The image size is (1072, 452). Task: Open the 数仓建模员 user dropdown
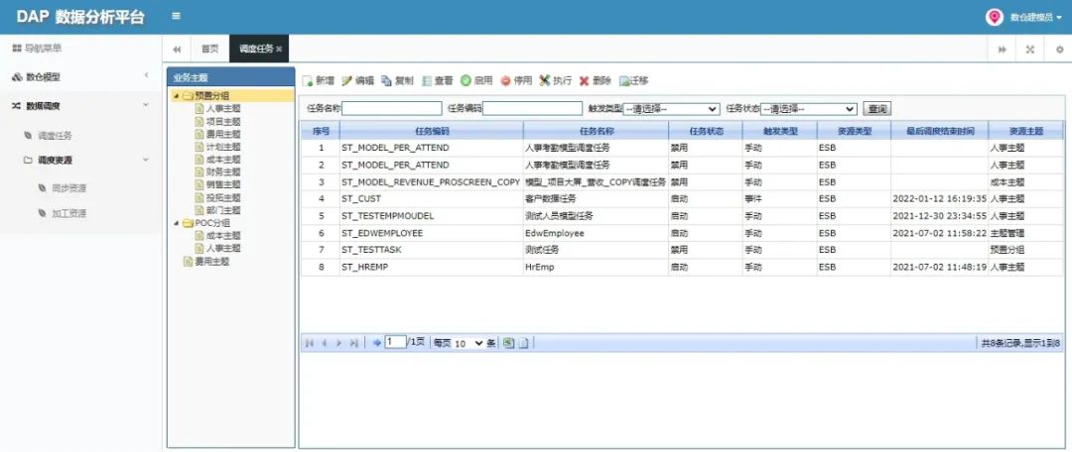[x=1036, y=17]
